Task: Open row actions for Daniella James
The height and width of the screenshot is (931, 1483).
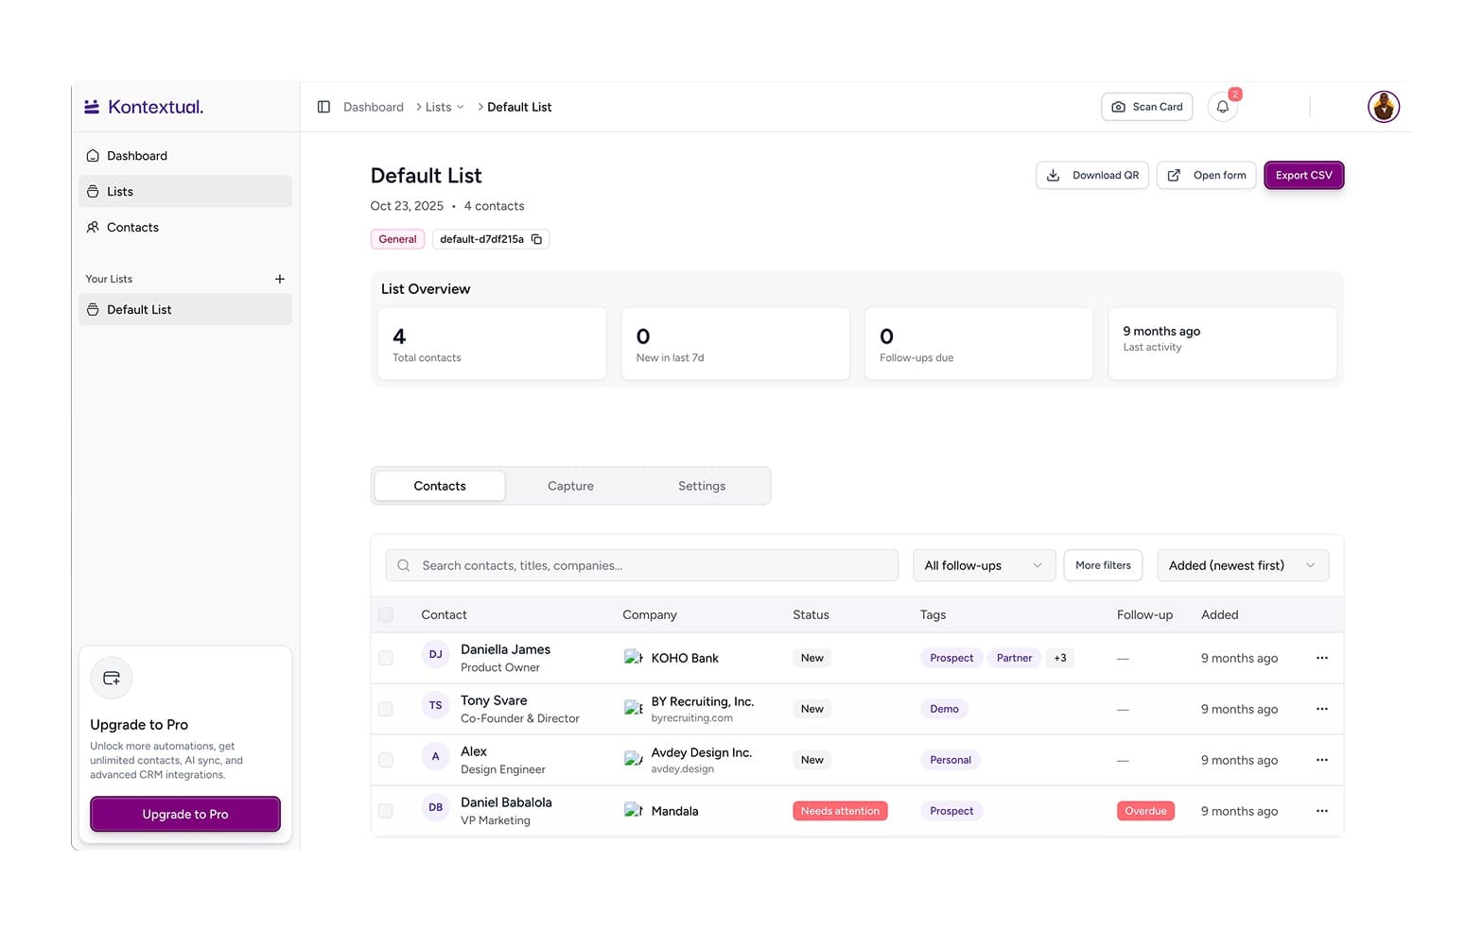Action: click(x=1322, y=658)
